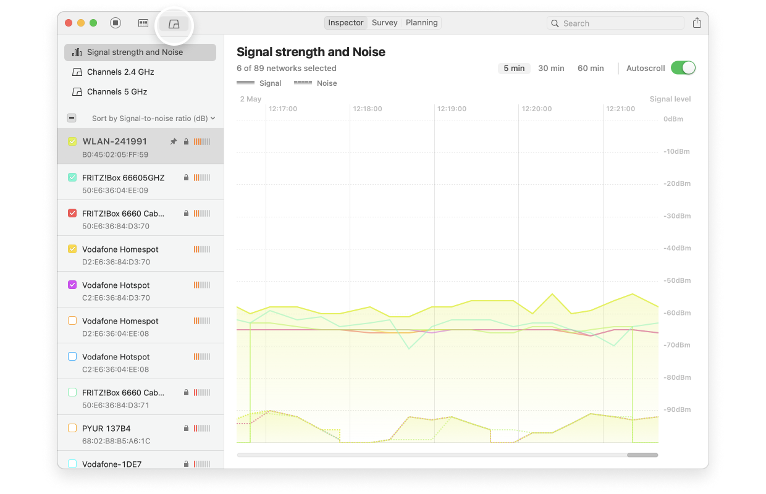
Task: Open Signal strength and Noise sidebar item
Action: coord(140,52)
